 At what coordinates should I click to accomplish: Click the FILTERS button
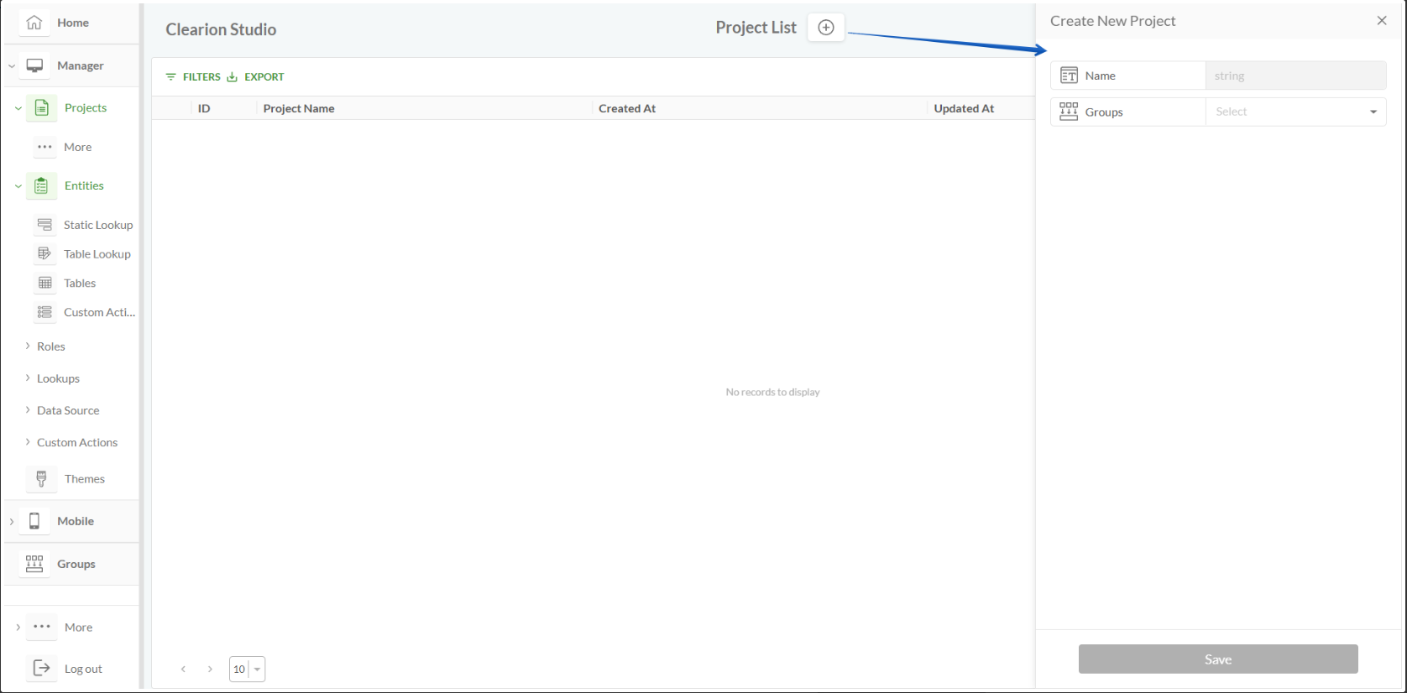click(193, 77)
